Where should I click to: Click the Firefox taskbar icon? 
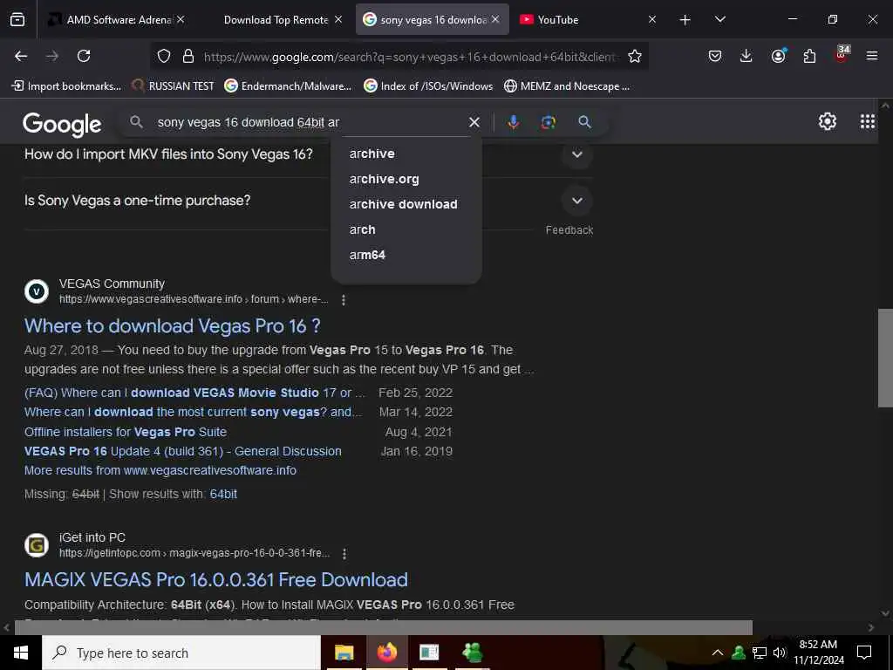[386, 653]
